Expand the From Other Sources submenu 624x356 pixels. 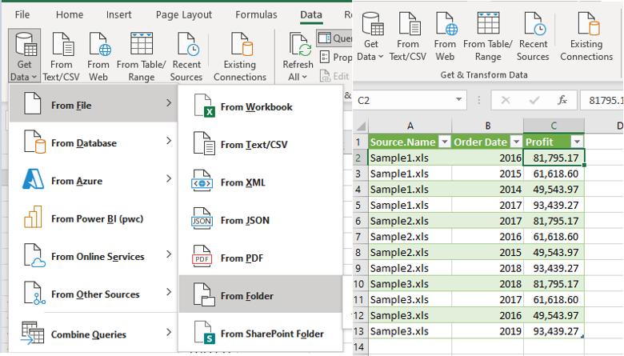click(x=93, y=293)
